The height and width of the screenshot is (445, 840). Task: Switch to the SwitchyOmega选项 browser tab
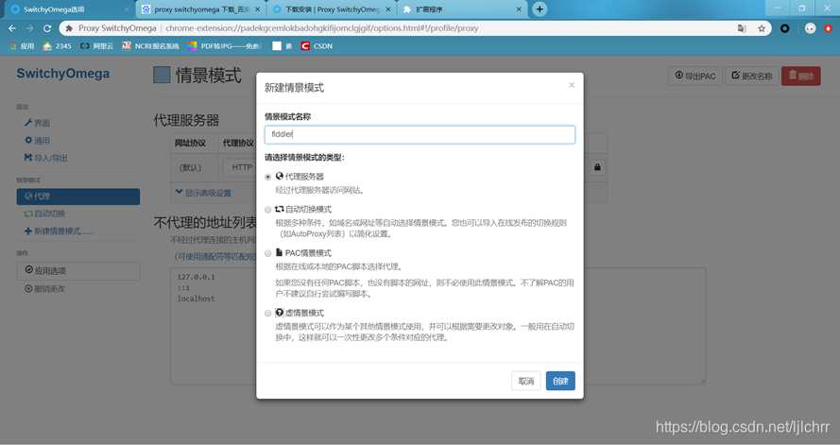coord(69,9)
